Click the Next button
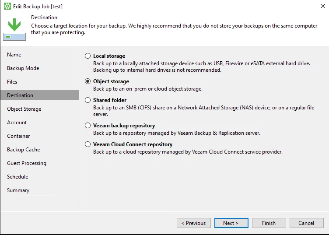This screenshot has width=329, height=235. (x=231, y=223)
